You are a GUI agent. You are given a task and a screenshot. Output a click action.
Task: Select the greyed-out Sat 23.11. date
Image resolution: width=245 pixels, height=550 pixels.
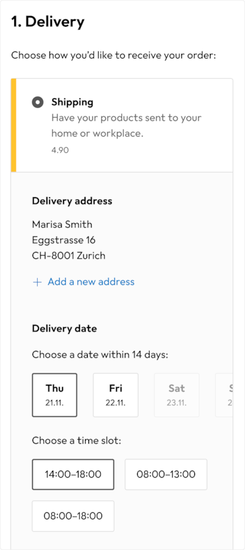[177, 395]
